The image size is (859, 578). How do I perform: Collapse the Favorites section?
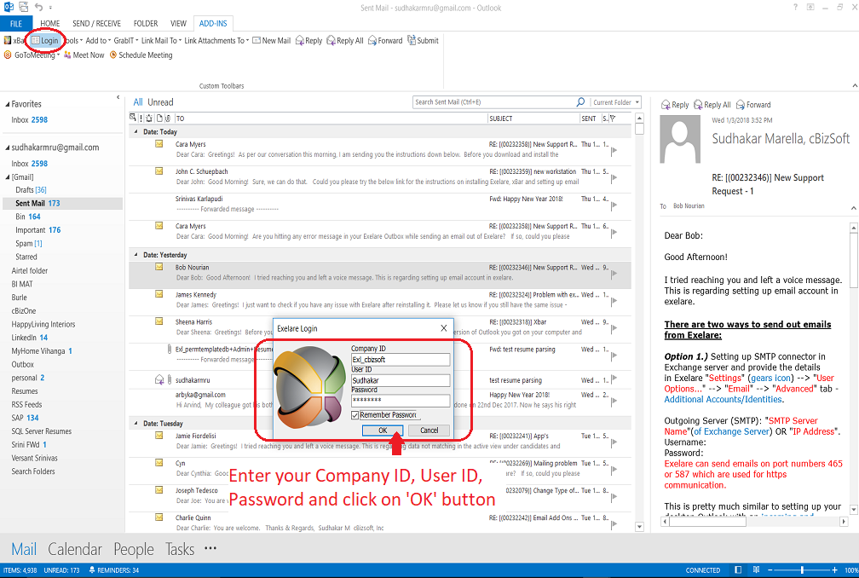point(8,104)
